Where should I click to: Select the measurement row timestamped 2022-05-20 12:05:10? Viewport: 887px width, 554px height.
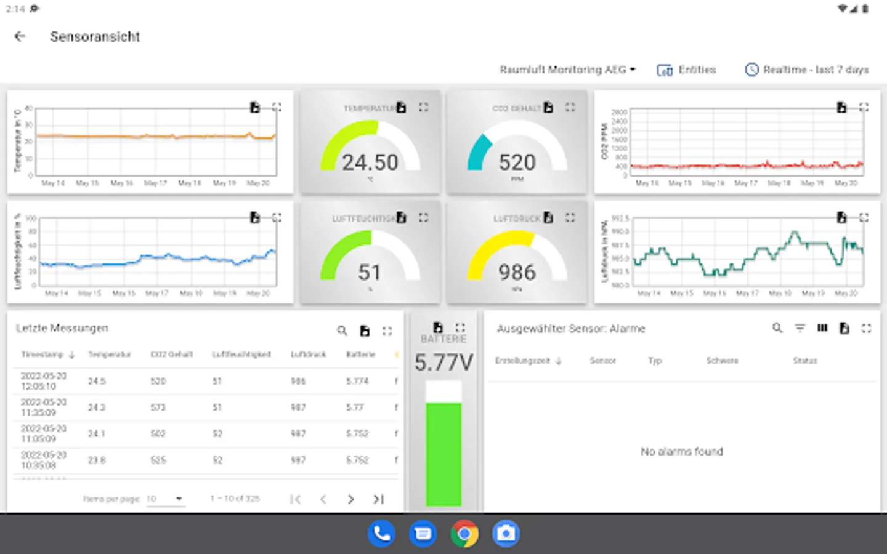(x=206, y=381)
